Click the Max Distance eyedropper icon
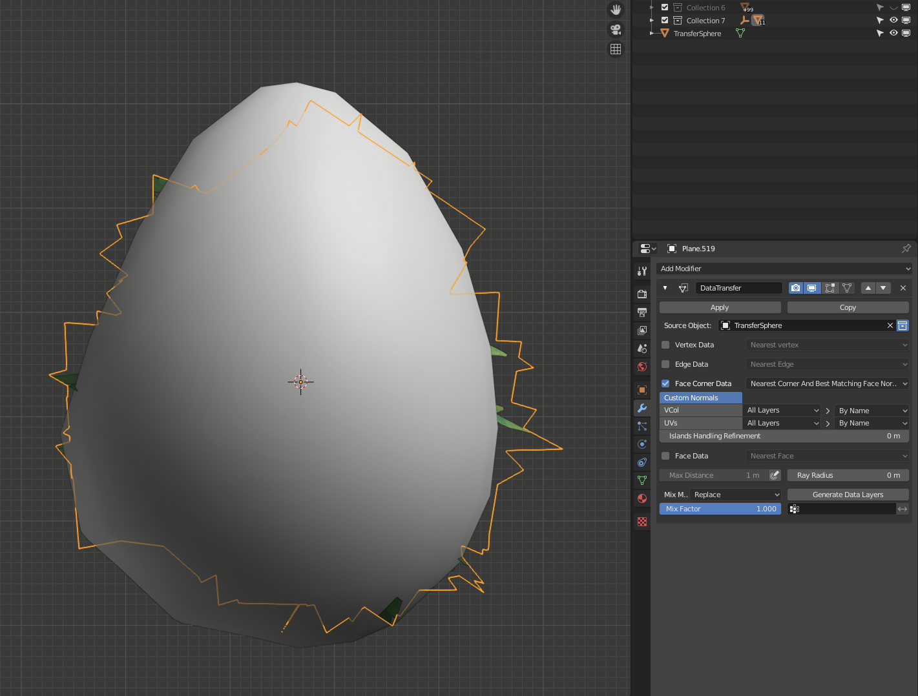918x696 pixels. (x=775, y=475)
